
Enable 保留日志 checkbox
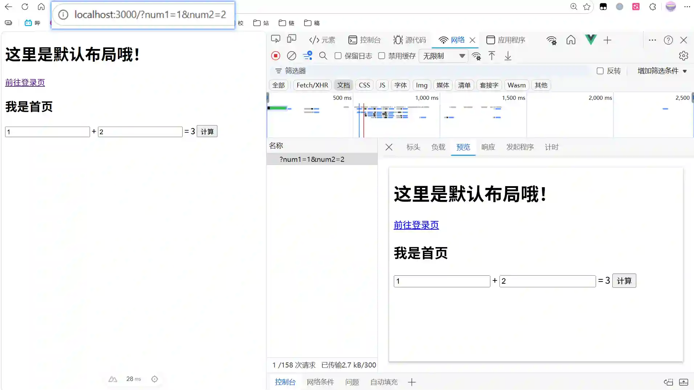tap(338, 56)
